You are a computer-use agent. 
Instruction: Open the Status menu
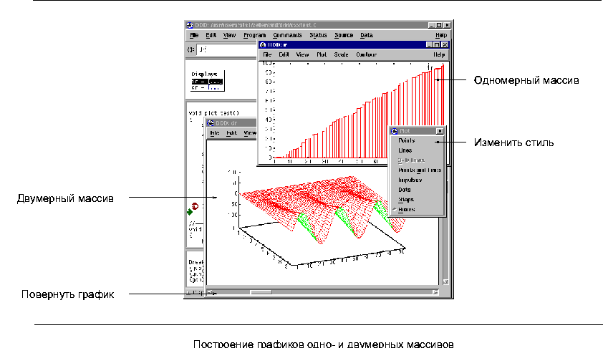[x=318, y=35]
